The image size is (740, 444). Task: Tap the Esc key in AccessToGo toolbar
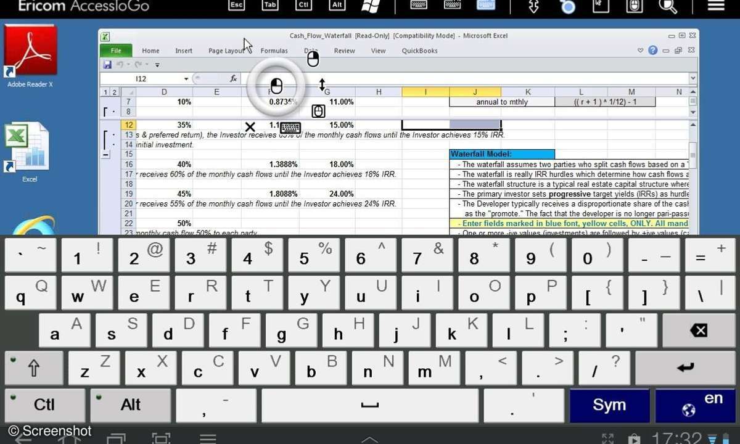coord(237,5)
